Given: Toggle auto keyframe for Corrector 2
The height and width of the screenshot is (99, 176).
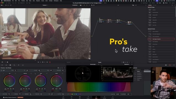Looking at the screenshot, I should 135,75.
